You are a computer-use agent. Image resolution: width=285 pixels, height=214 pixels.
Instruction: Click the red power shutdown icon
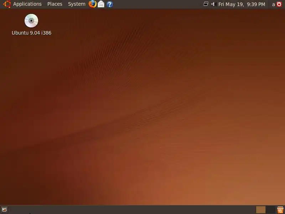[279, 4]
